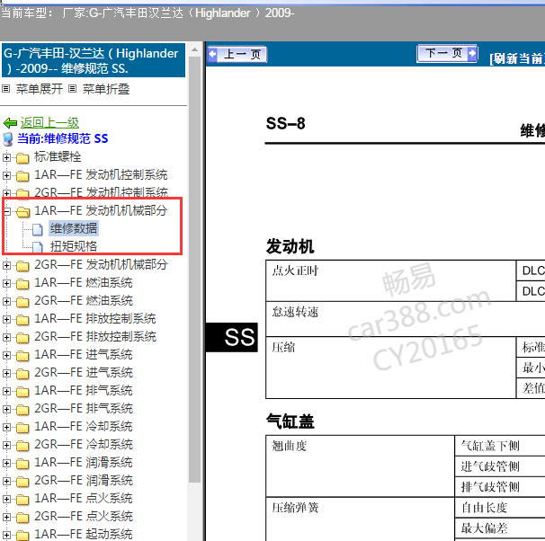Open the 2GR—FE 点火系统 tree item

pos(84,517)
